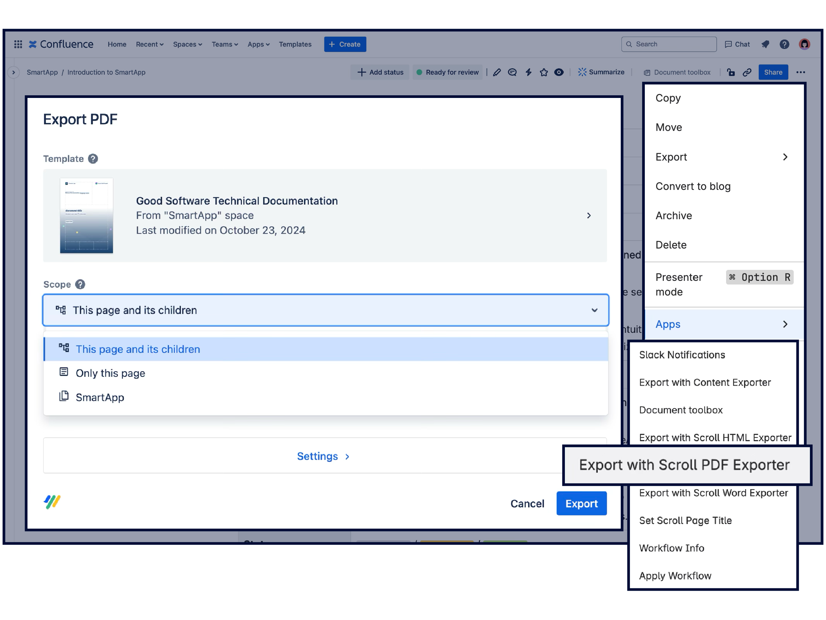The width and height of the screenshot is (826, 620).
Task: Start Presenter mode
Action: click(724, 285)
